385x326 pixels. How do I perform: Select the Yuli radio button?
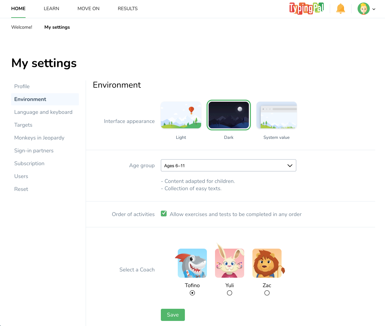(x=230, y=293)
